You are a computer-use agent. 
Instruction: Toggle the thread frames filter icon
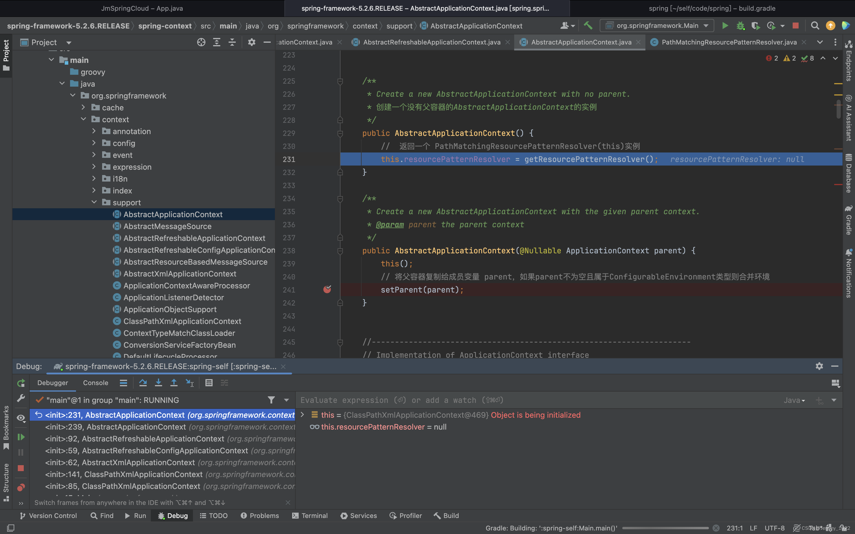coord(271,400)
